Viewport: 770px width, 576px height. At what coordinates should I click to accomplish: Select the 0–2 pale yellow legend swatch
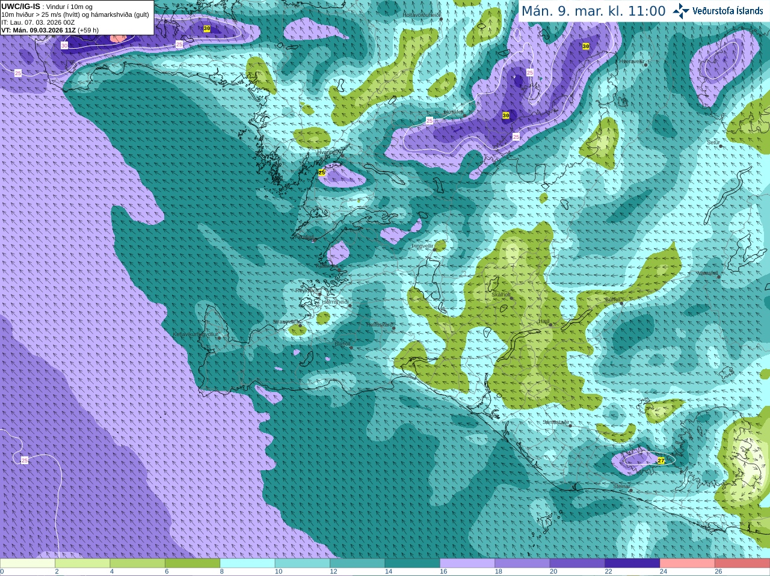click(x=28, y=563)
